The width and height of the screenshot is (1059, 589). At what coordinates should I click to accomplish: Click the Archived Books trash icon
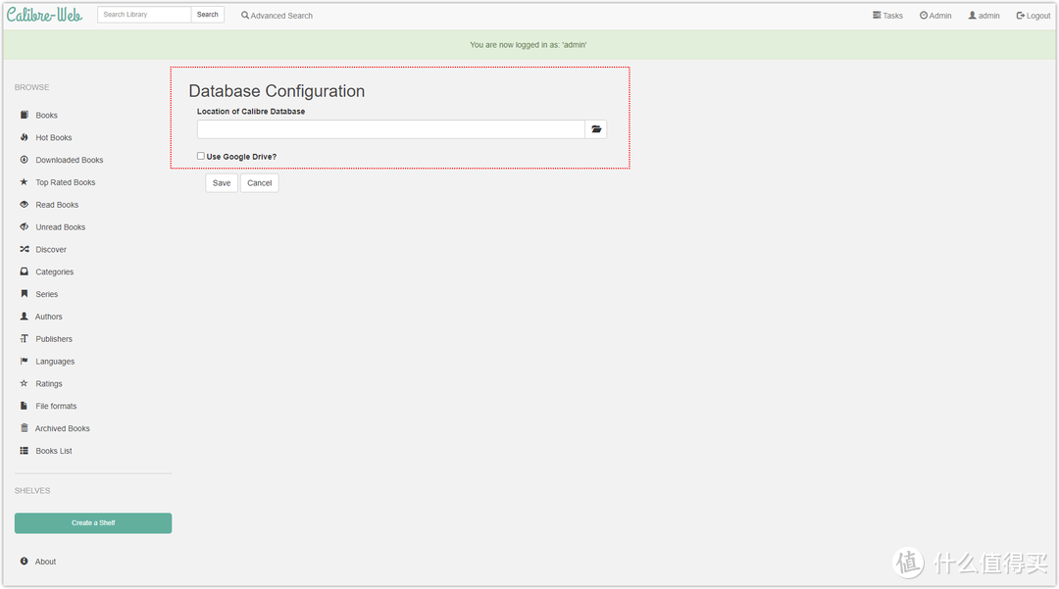pos(25,427)
